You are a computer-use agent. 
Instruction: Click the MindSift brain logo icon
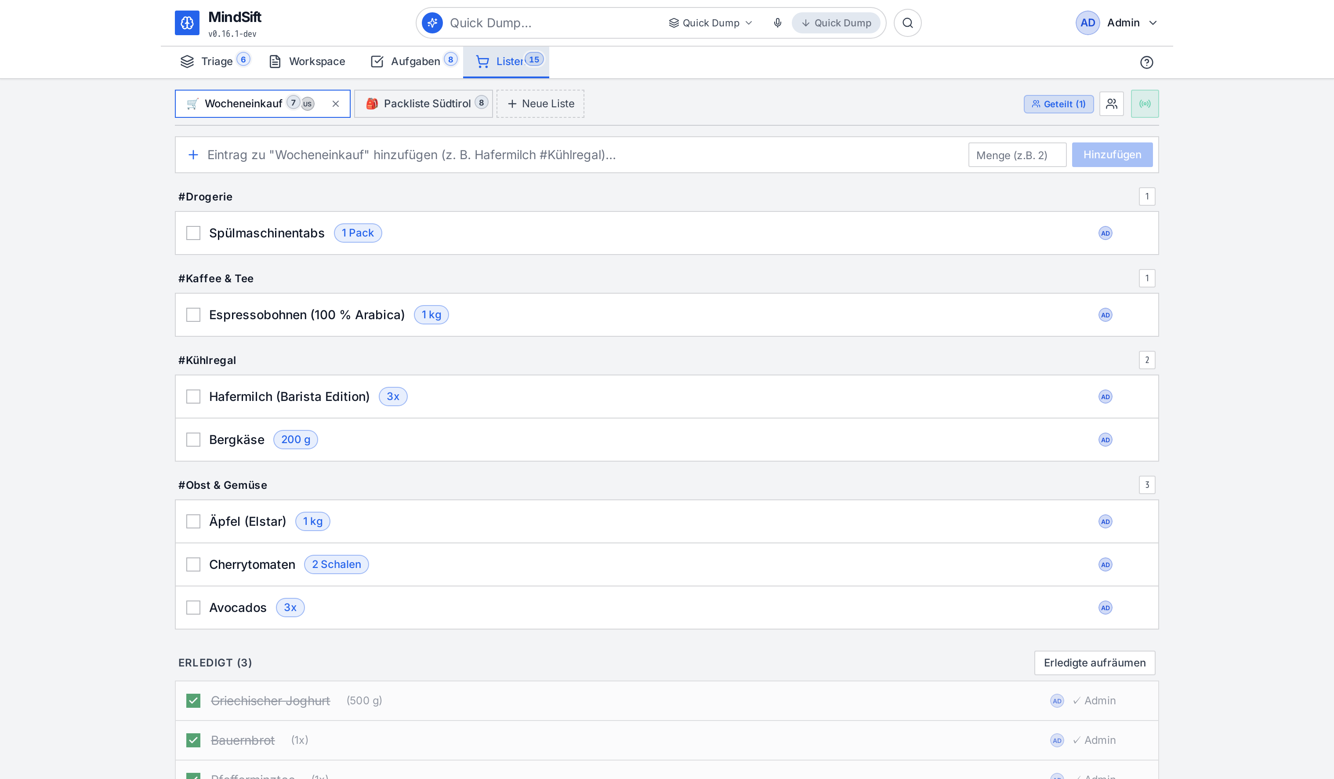click(x=187, y=23)
